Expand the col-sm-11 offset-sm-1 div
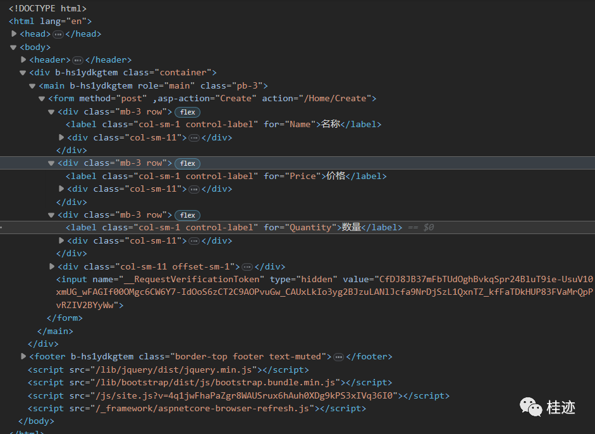Image resolution: width=595 pixels, height=434 pixels. tap(52, 266)
